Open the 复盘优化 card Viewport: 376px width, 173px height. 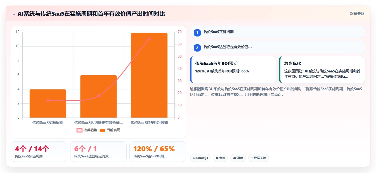(x=322, y=70)
